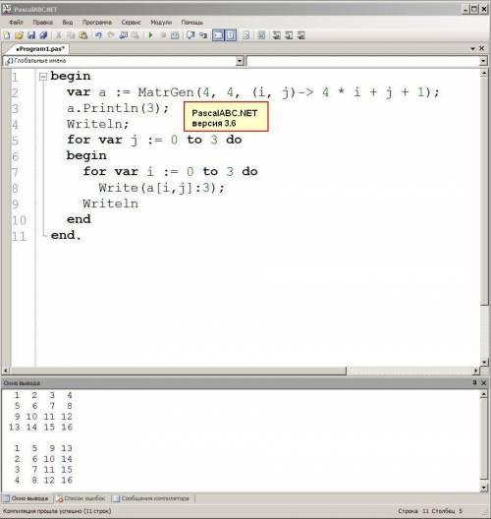Viewport: 491px width, 519px height.
Task: Collapse the begin block in the editor
Action: (x=43, y=77)
